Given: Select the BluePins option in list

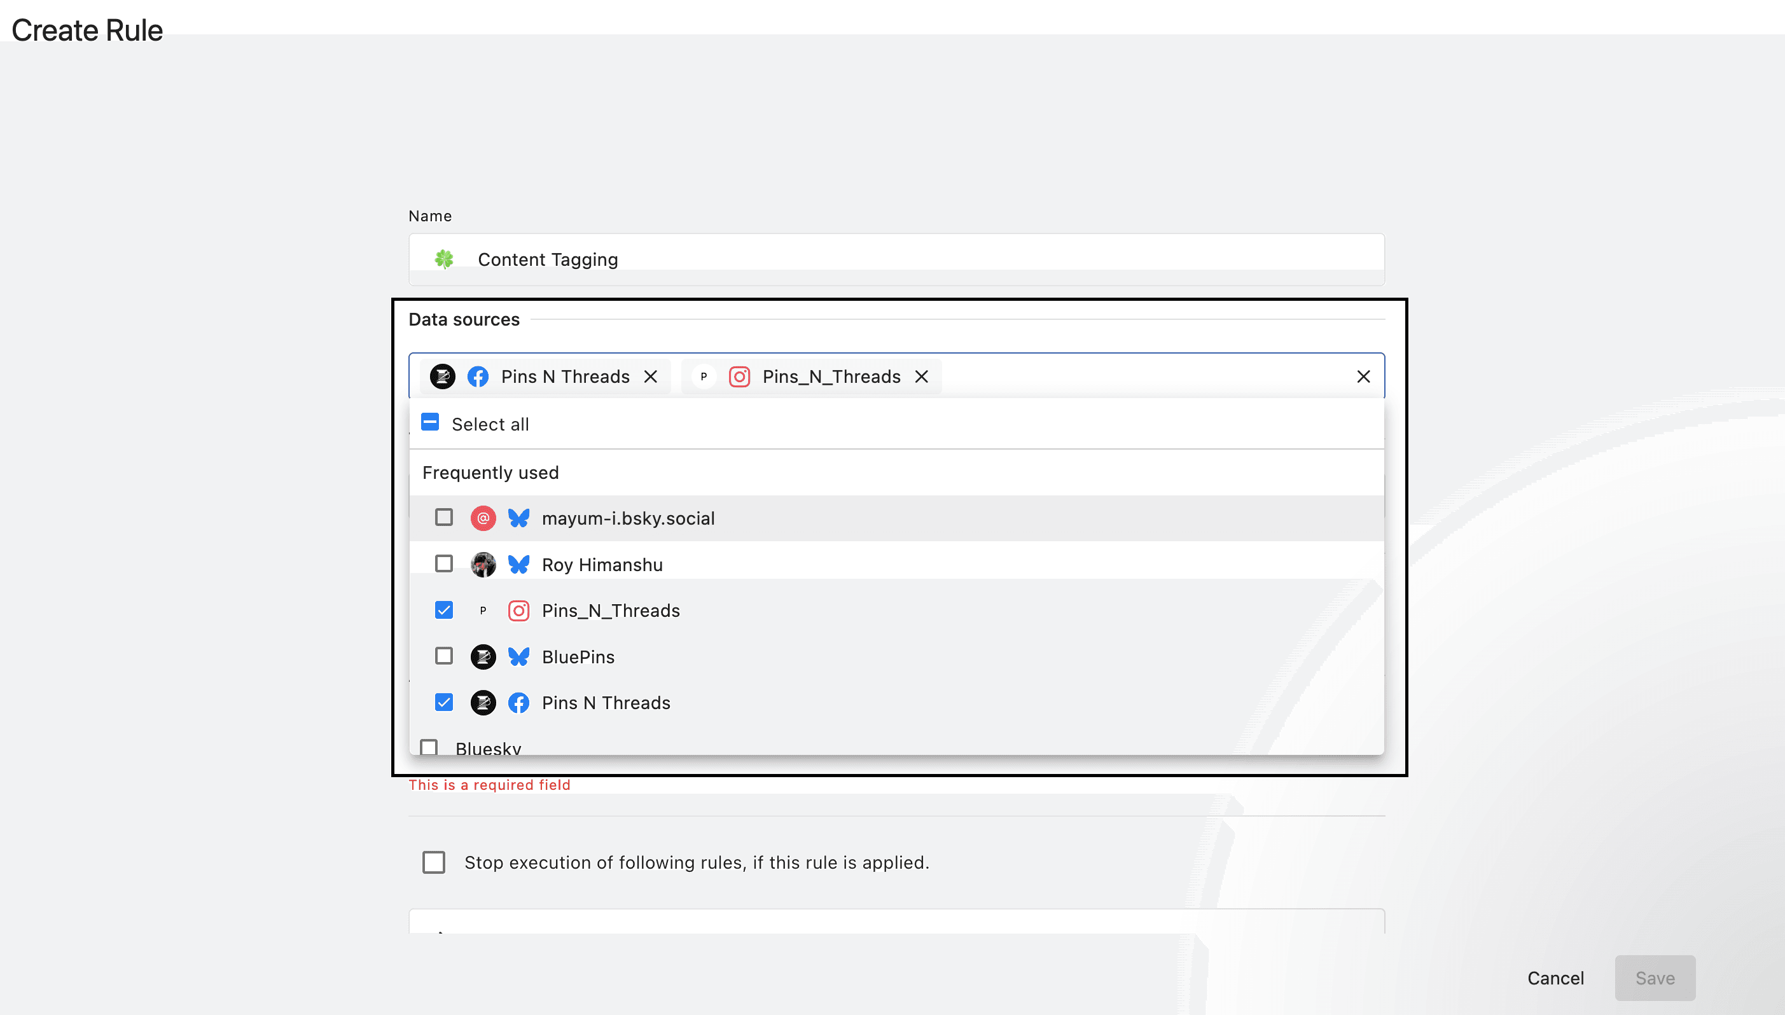Looking at the screenshot, I should click(578, 657).
